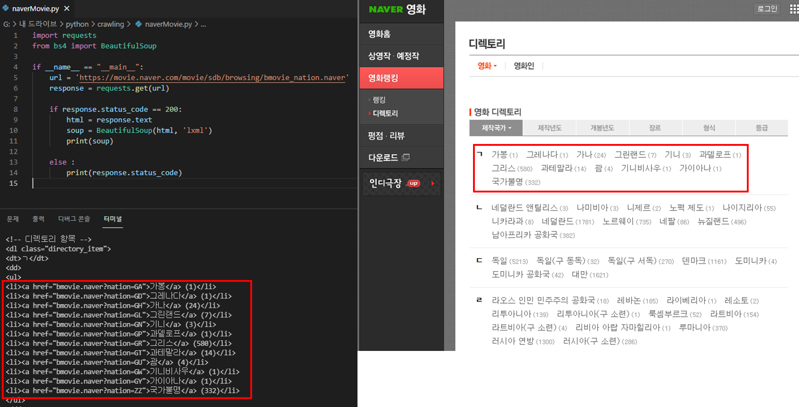Switch to the 터미널 panel tab
This screenshot has height=407, width=799.
click(113, 219)
